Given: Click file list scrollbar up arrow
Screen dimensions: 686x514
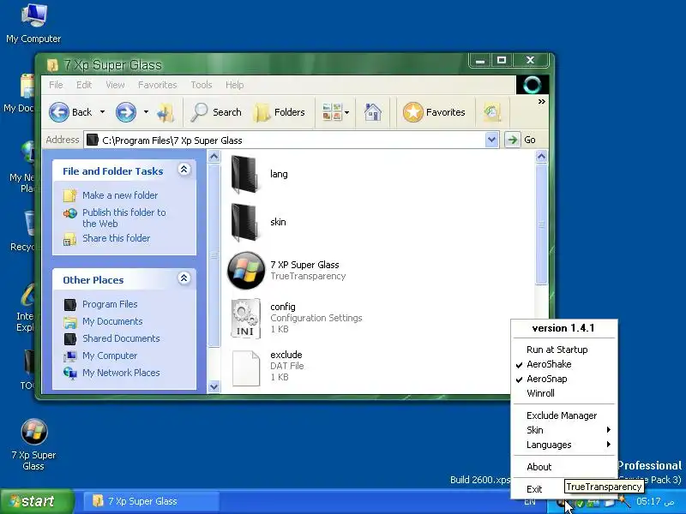Looking at the screenshot, I should pos(541,157).
